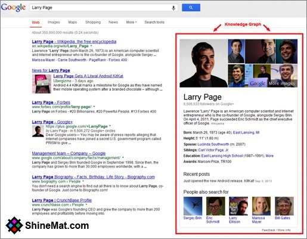Expand the More dropdown menu

pyautogui.click(x=131, y=22)
